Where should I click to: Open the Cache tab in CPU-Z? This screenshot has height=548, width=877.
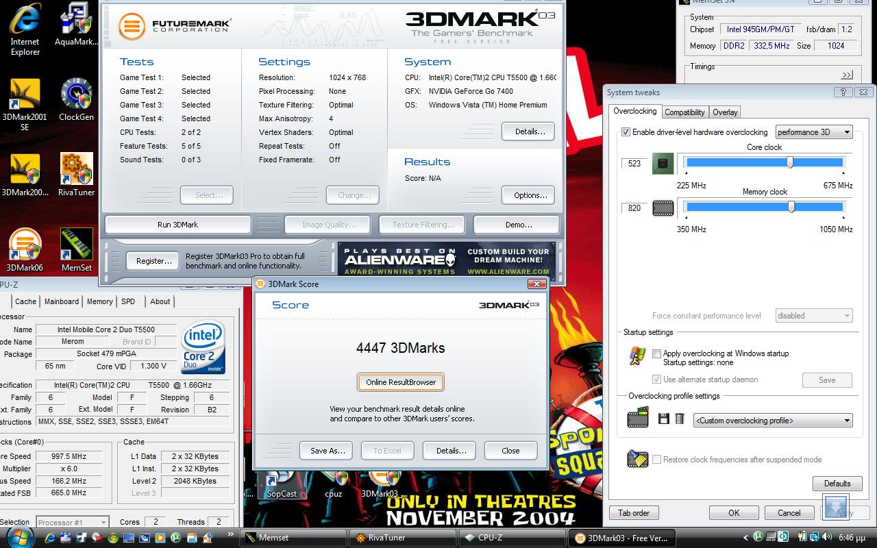pos(25,301)
